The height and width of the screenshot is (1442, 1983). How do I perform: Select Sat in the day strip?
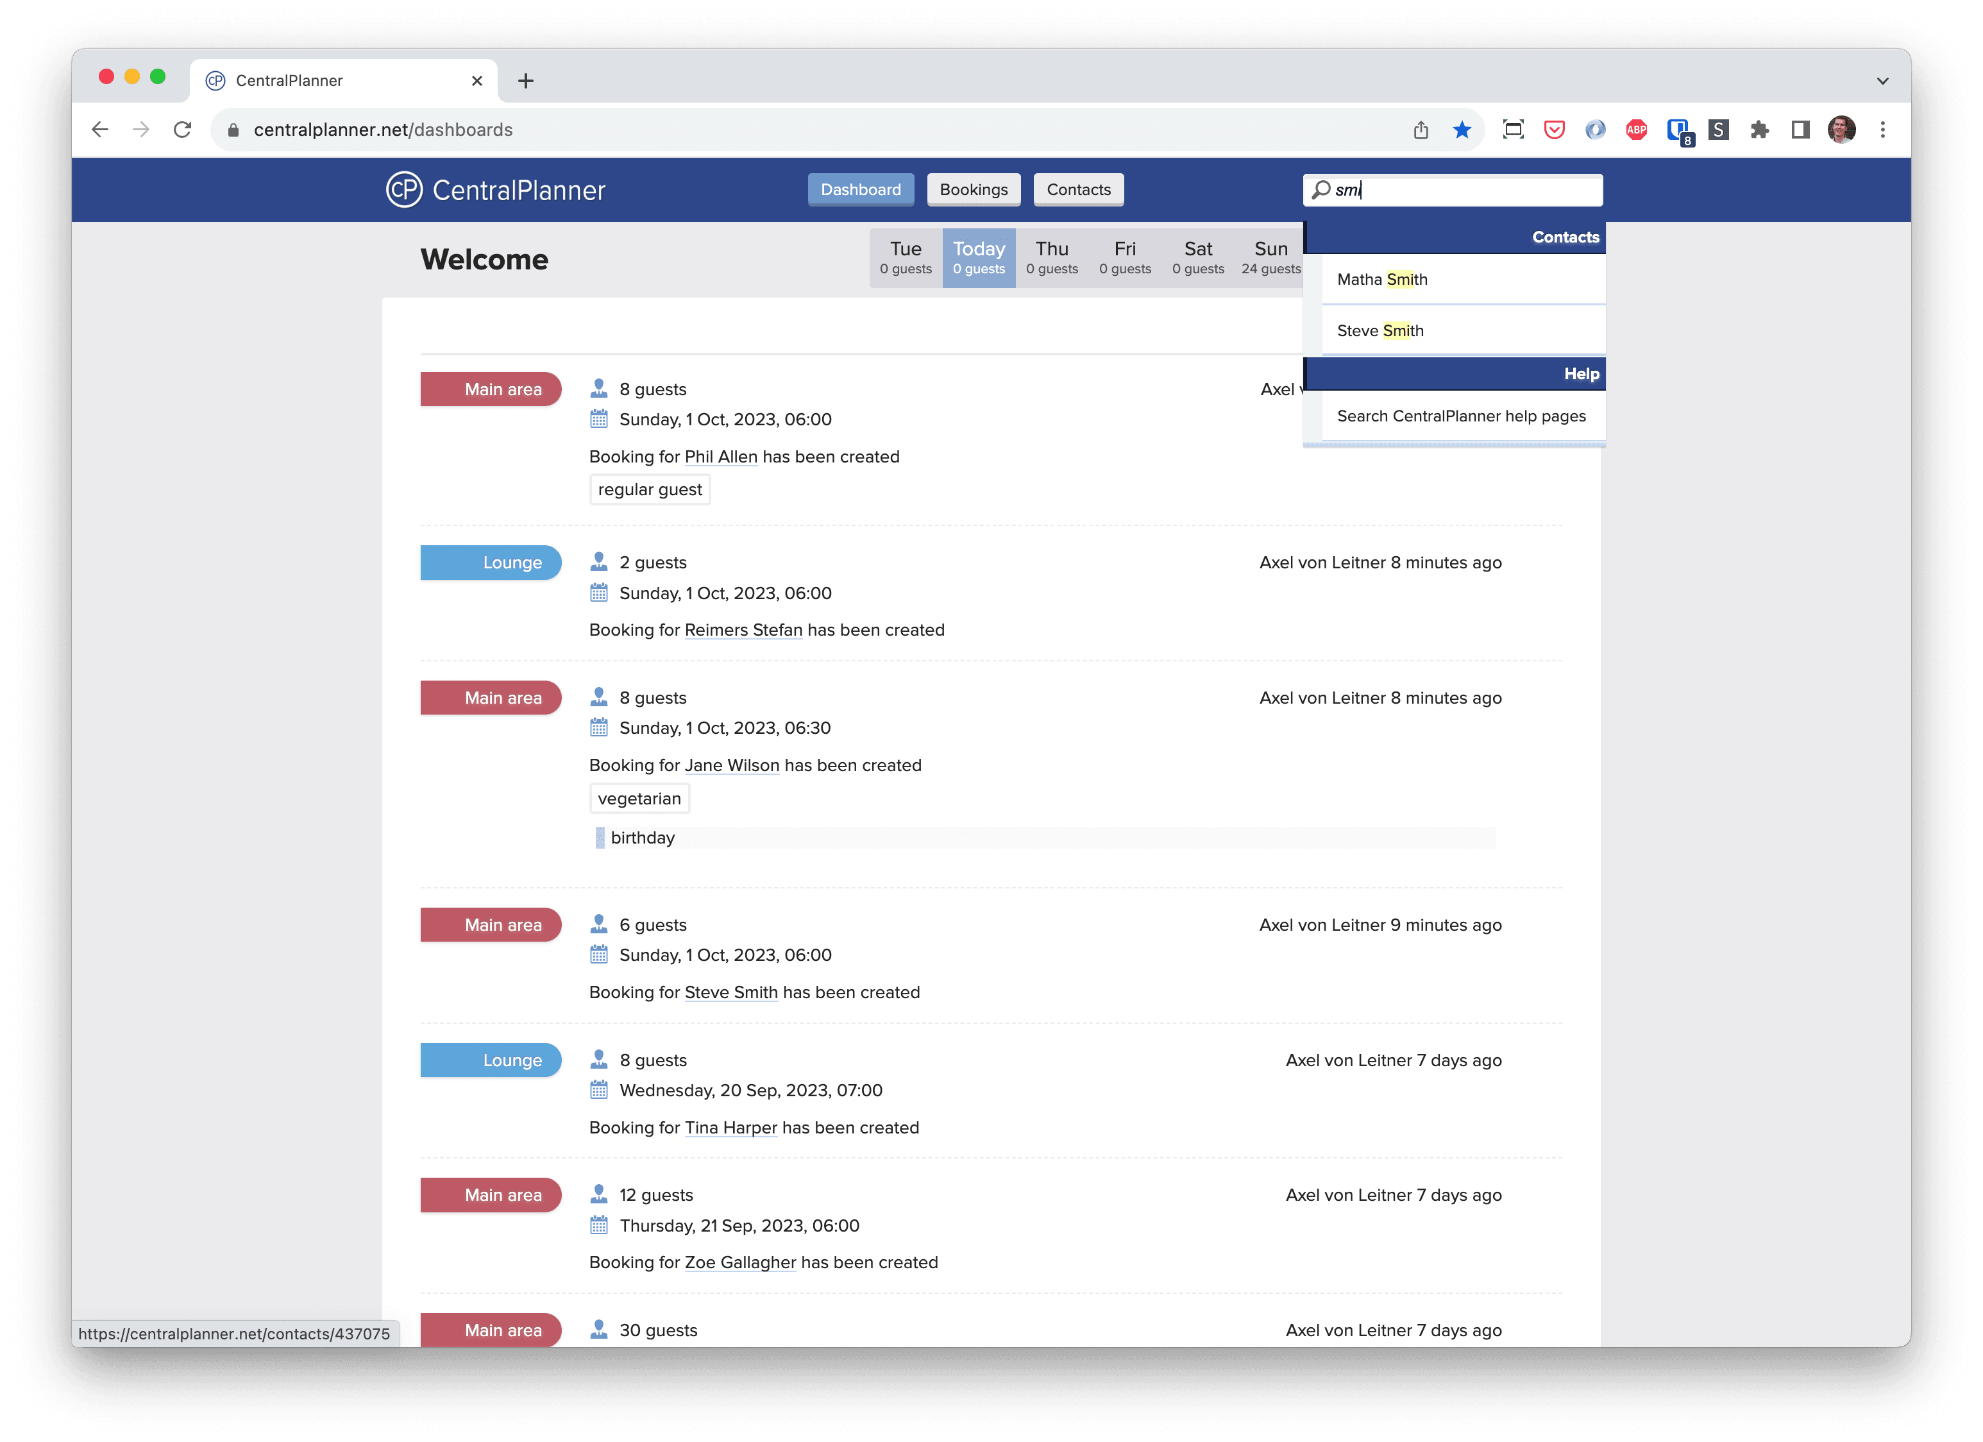(1197, 257)
